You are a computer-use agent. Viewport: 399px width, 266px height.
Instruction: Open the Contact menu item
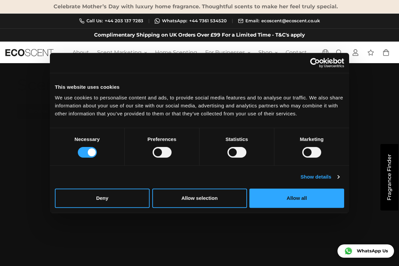point(296,52)
